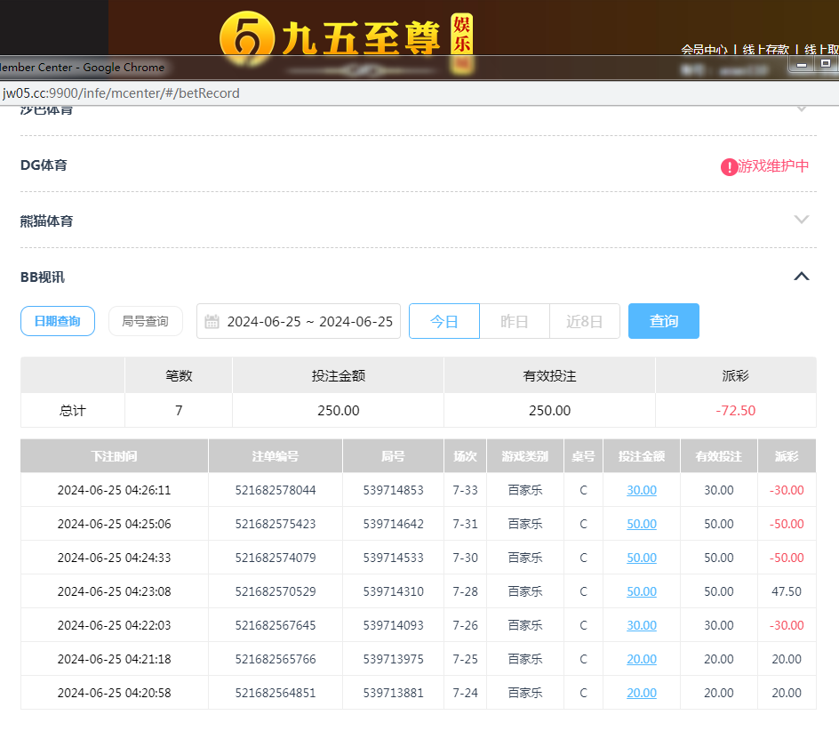Choose the 今日 date range tab
The width and height of the screenshot is (839, 731).
point(444,321)
